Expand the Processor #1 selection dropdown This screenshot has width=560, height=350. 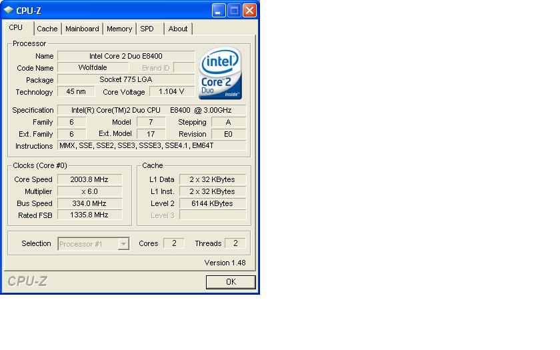pyautogui.click(x=123, y=244)
